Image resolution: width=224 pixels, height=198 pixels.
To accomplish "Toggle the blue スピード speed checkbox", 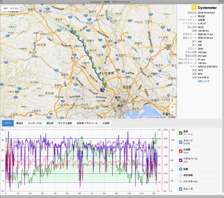I will point(181,142).
